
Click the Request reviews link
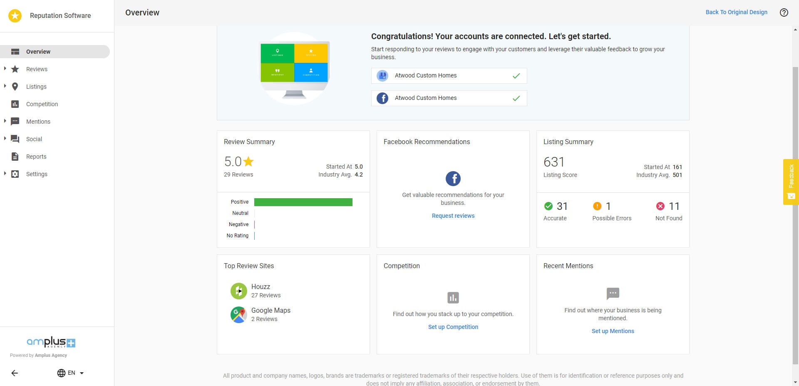click(453, 216)
